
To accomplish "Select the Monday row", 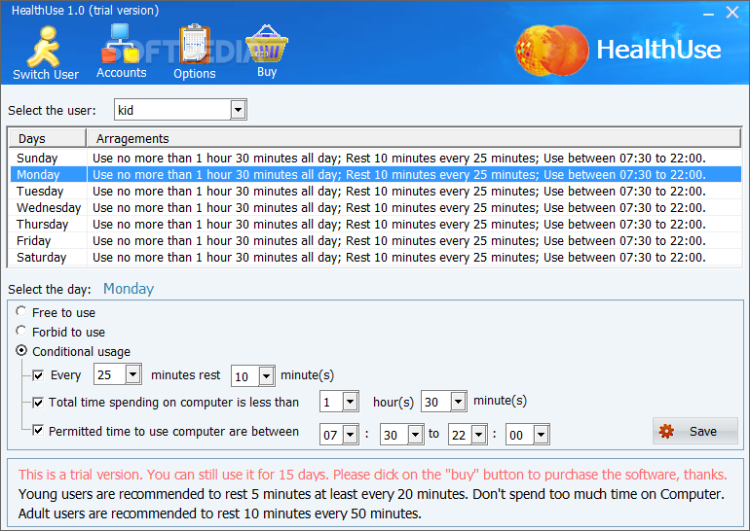I will pyautogui.click(x=375, y=175).
